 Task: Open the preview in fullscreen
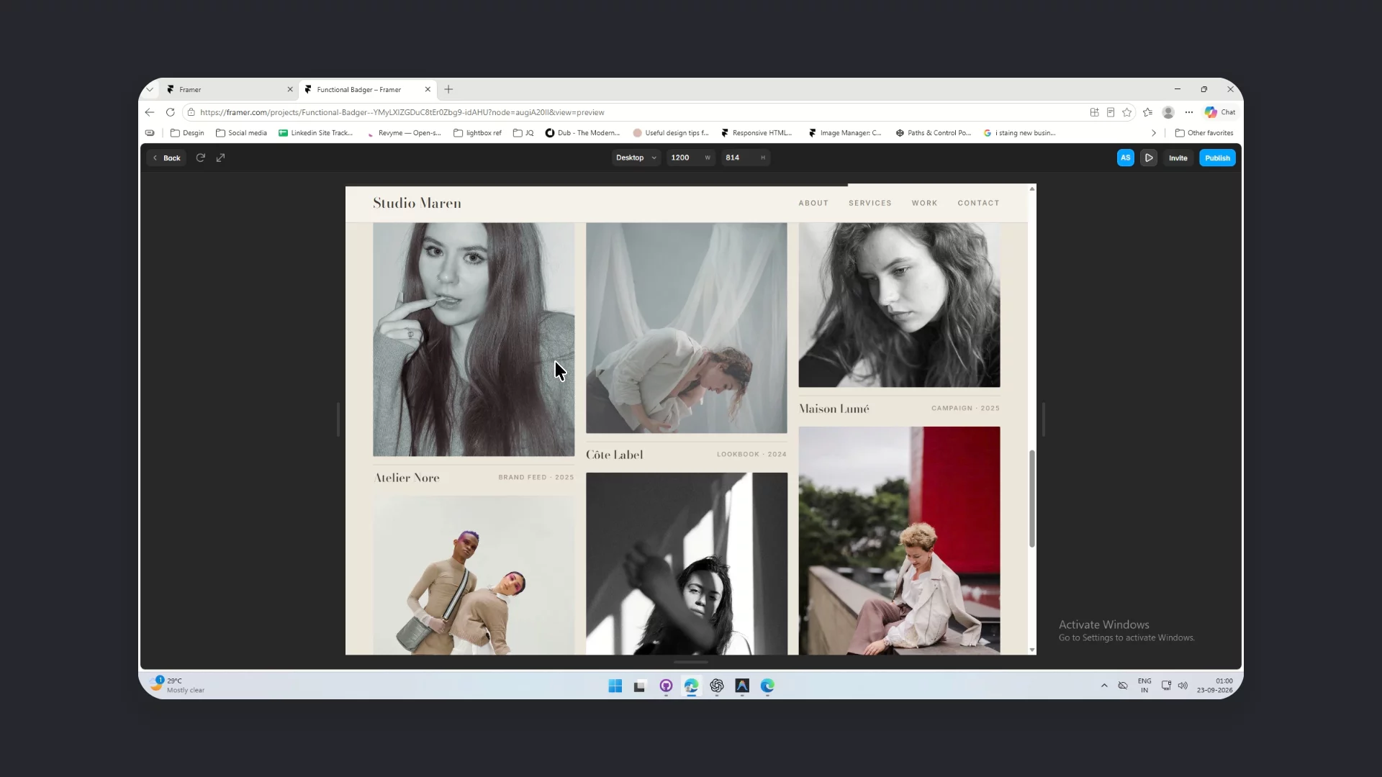[221, 158]
